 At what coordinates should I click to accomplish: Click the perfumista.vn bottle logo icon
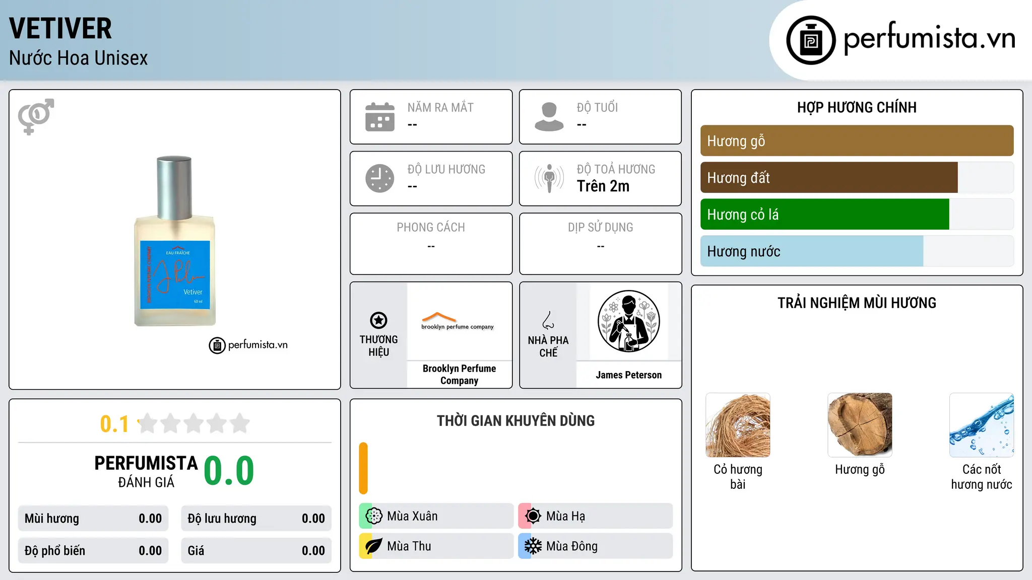[x=811, y=40]
